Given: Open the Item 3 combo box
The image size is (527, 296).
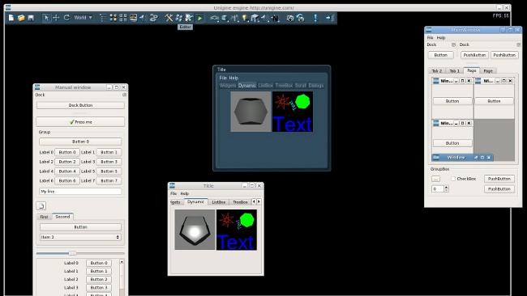Looking at the screenshot, I should [80, 237].
